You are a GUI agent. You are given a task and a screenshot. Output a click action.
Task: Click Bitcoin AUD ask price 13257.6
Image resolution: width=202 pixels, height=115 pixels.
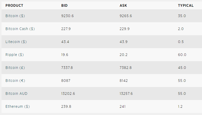126,94
